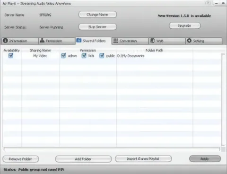Click Upgrade to get the new version

point(185,25)
